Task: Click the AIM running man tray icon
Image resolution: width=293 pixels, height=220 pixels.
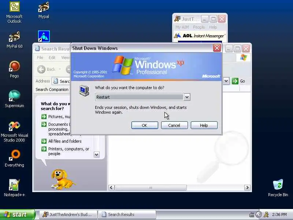Action: (x=266, y=214)
